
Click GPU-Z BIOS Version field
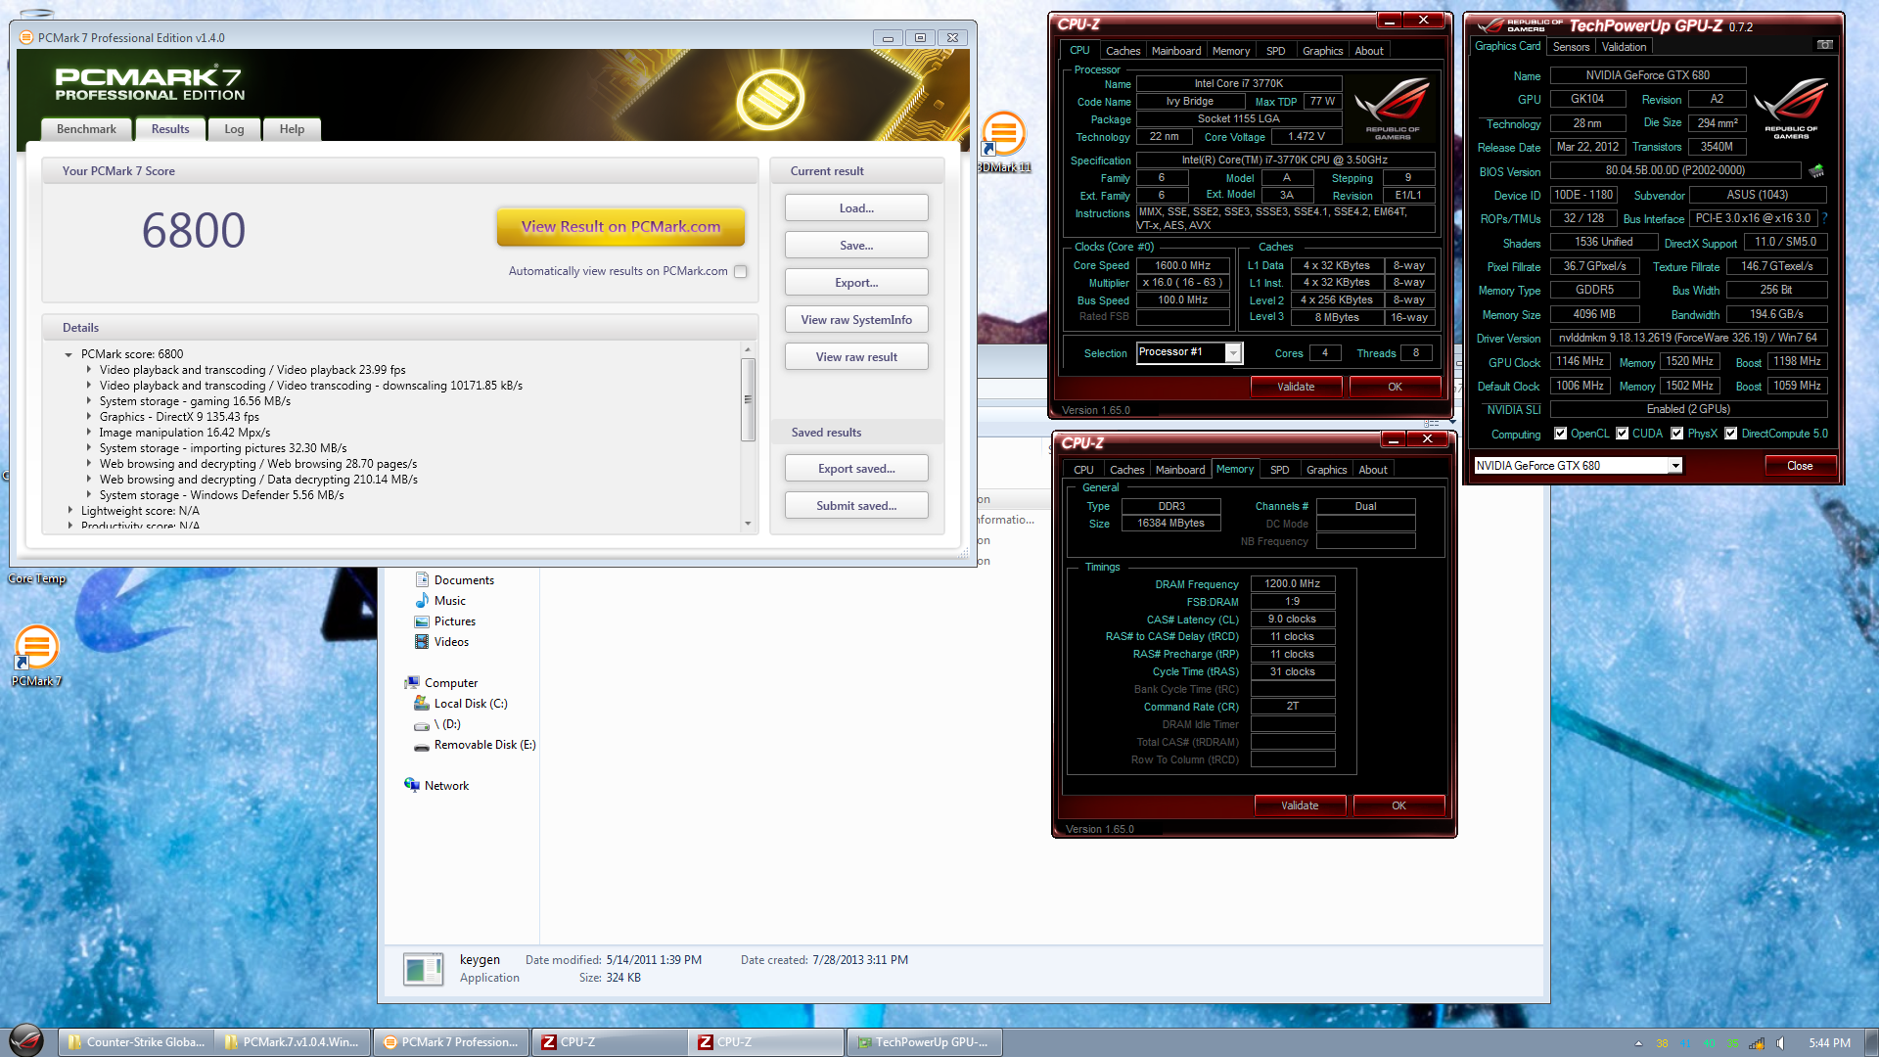(1674, 171)
